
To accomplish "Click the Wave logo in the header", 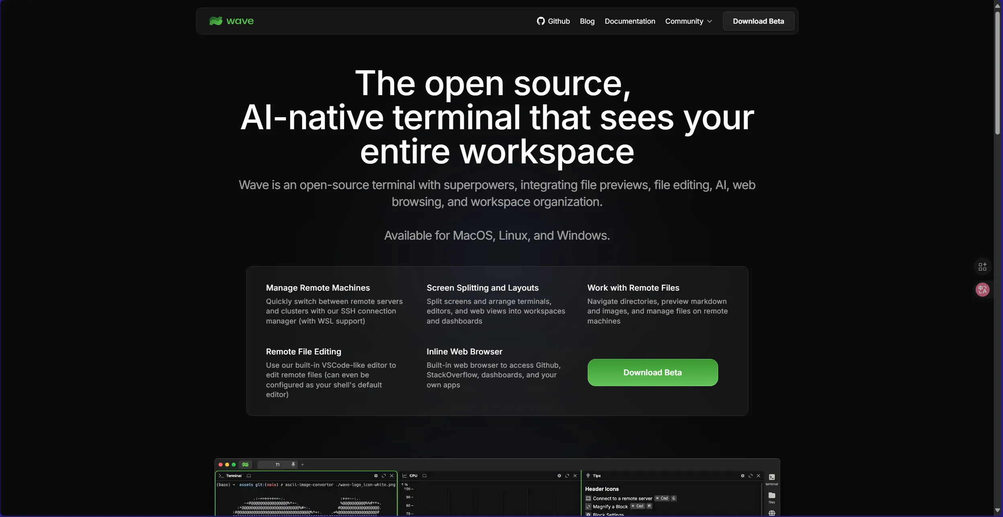I will point(231,21).
